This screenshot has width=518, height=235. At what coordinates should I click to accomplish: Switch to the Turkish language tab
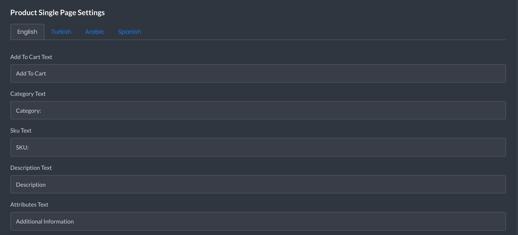tap(61, 32)
